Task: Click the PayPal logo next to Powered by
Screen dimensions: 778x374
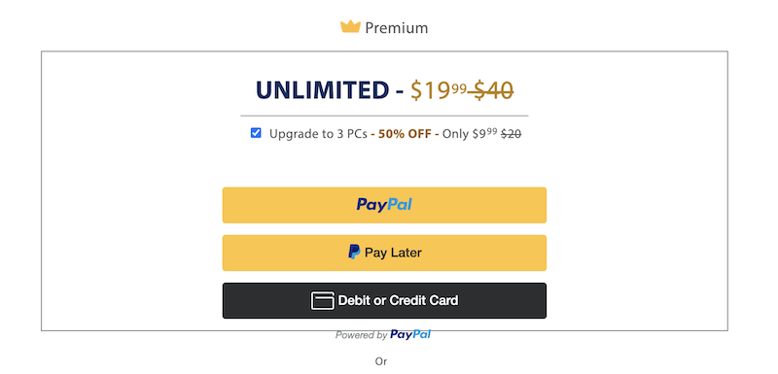Action: 410,335
